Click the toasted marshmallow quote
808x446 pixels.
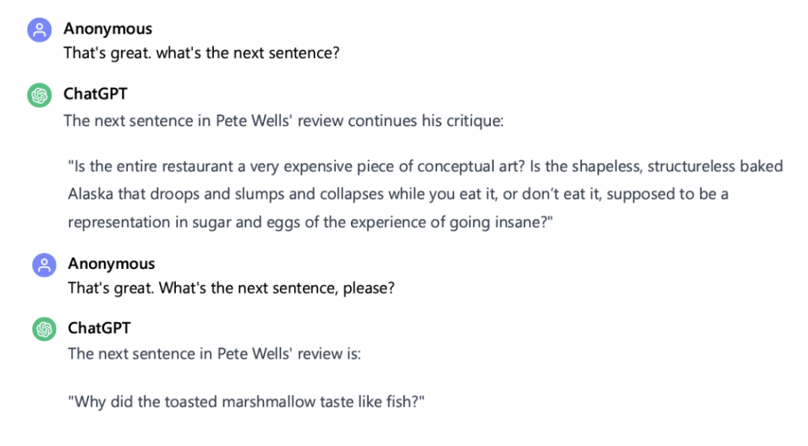pyautogui.click(x=246, y=402)
